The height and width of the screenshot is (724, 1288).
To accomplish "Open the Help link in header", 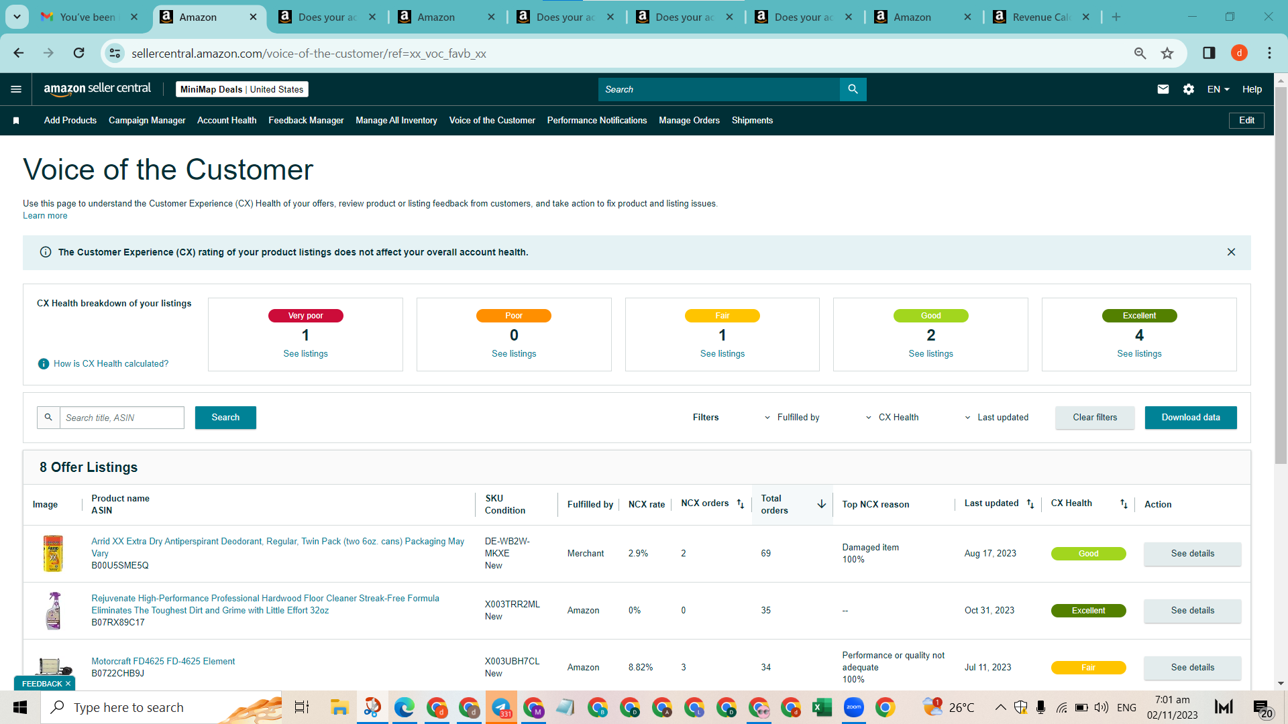I will point(1252,89).
